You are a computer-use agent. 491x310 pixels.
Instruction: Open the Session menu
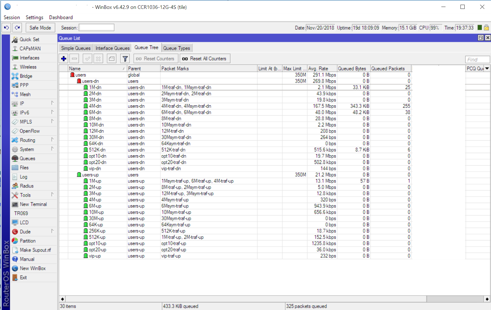[12, 17]
